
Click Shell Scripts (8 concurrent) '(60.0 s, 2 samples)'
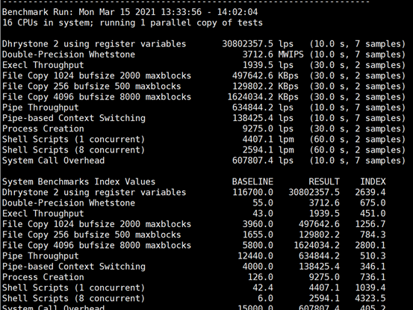pos(358,150)
